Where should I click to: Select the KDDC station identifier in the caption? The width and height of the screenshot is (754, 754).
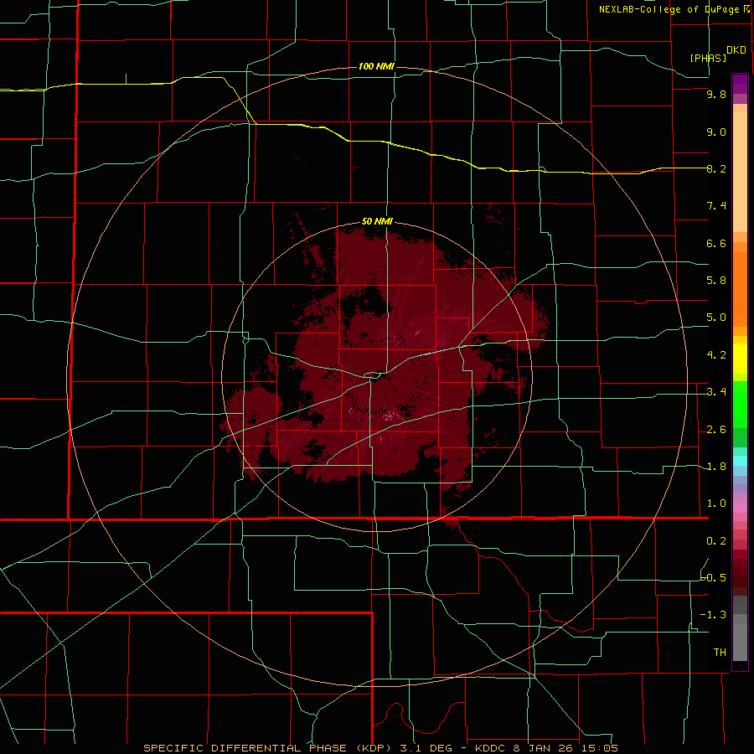(490, 748)
